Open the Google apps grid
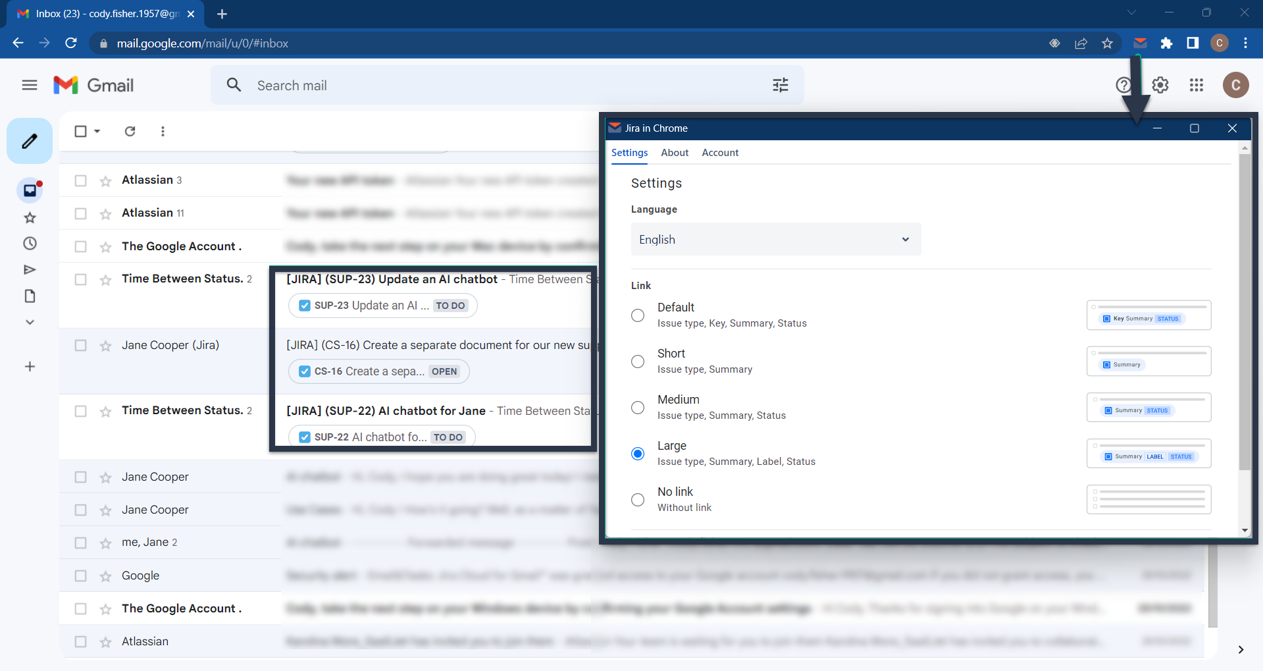 [x=1197, y=85]
